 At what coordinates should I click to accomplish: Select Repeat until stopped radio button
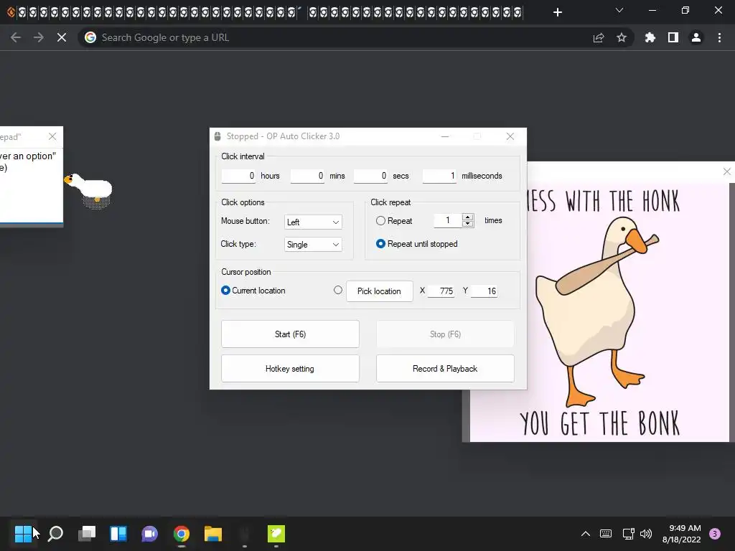380,244
